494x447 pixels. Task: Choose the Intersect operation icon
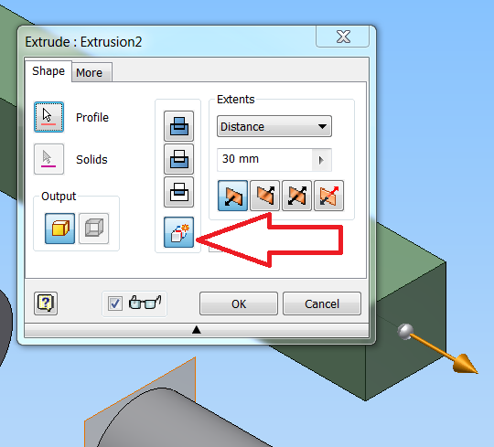pyautogui.click(x=178, y=192)
